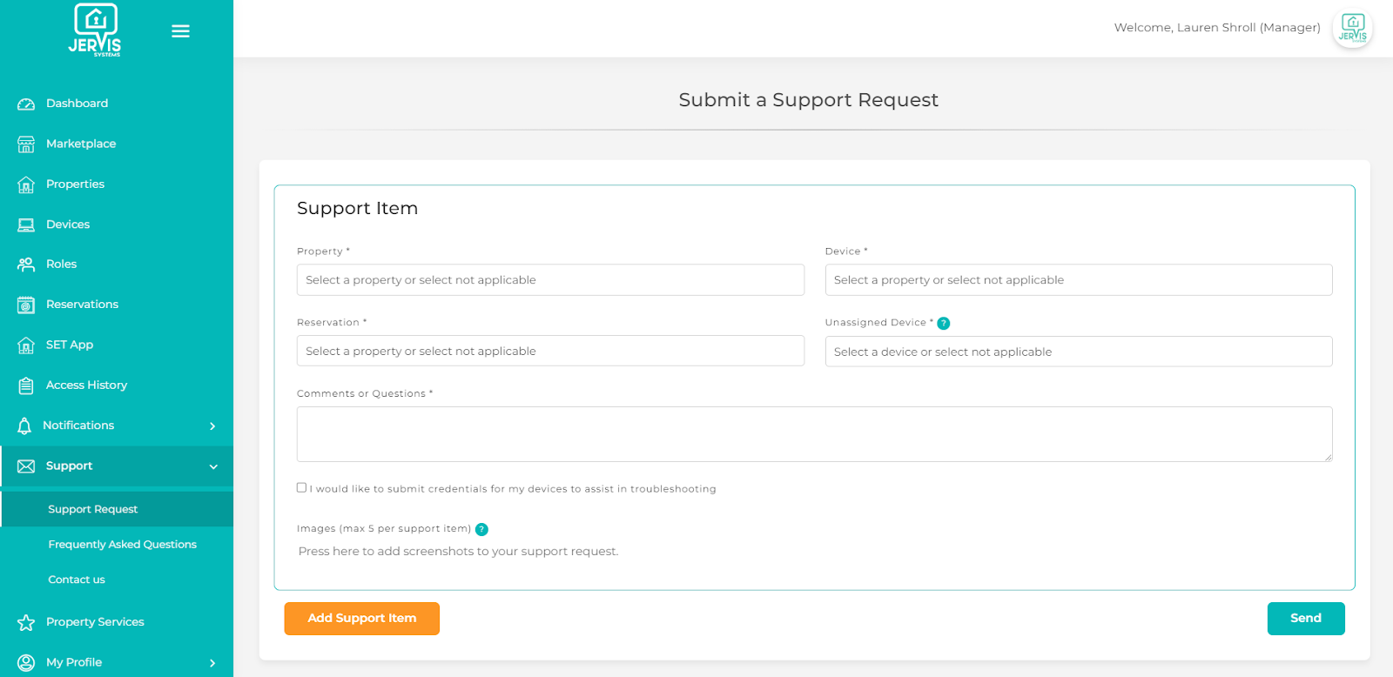
Task: Click the Property Services star icon
Action: (26, 622)
